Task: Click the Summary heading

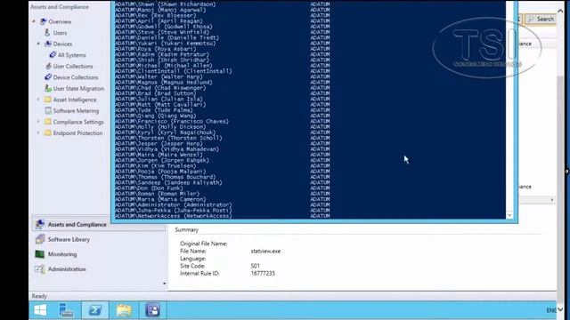Action: (186, 229)
